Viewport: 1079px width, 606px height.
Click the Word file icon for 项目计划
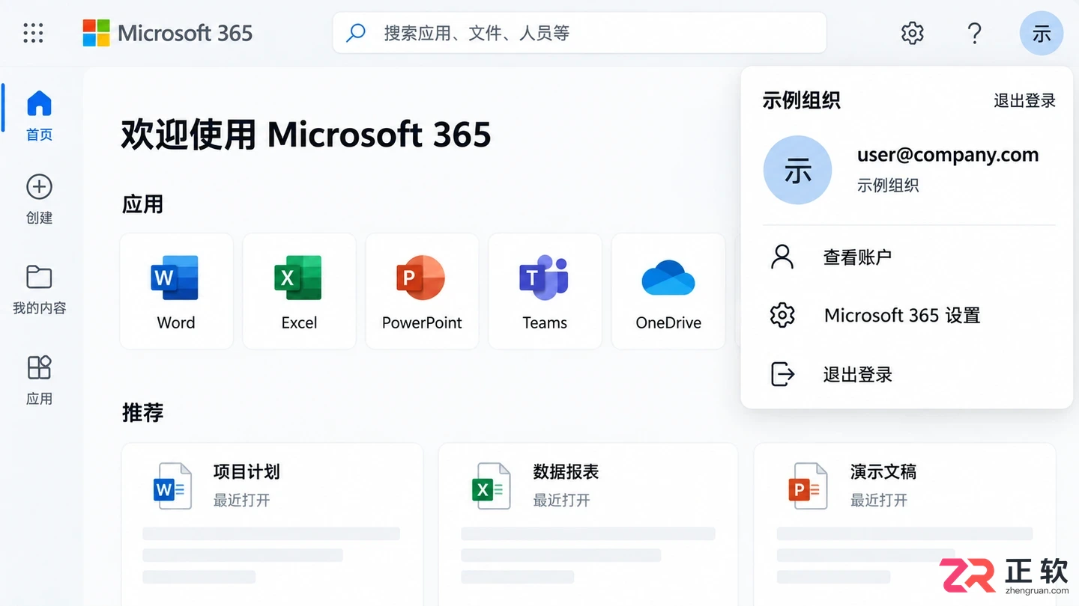point(172,487)
